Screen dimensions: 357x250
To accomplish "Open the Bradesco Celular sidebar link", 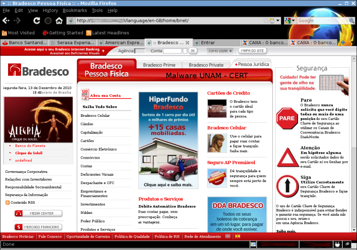I will [95, 116].
